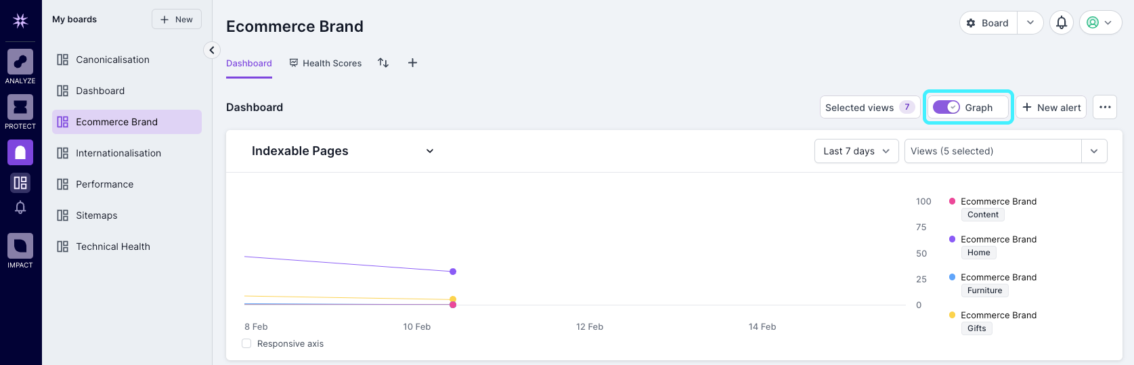Click the New alert button
The width and height of the screenshot is (1134, 365).
click(x=1051, y=107)
